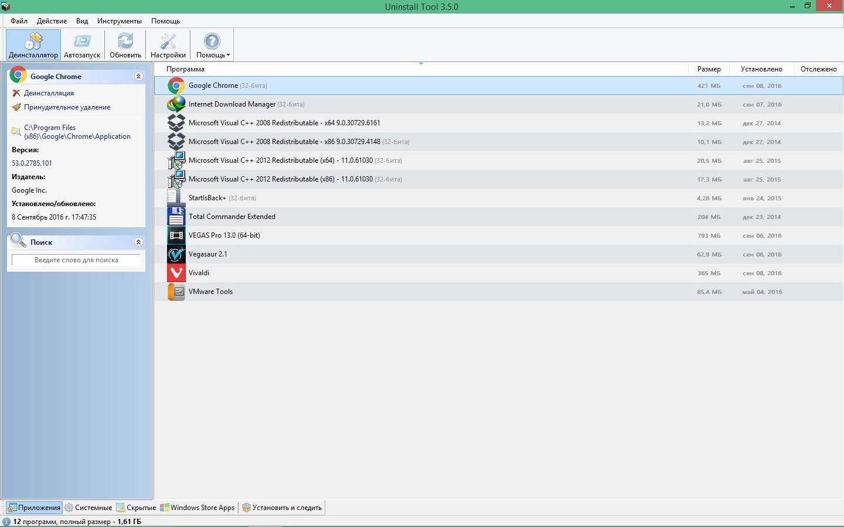Click icon of Visual C++ 2008 x86 row
The width and height of the screenshot is (844, 527).
pyautogui.click(x=176, y=142)
